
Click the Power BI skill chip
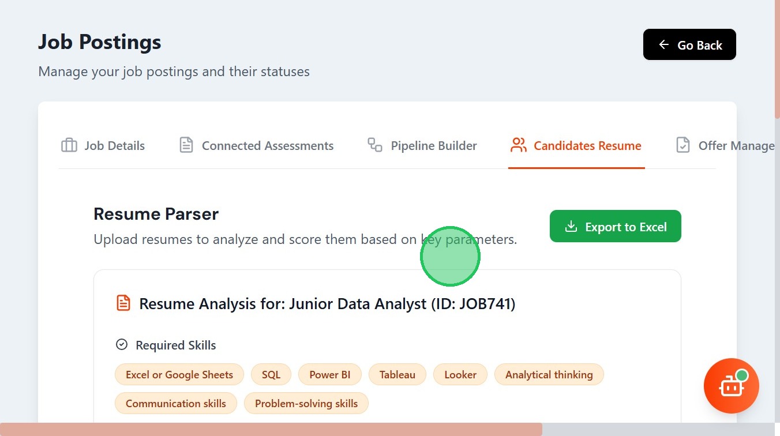(330, 374)
